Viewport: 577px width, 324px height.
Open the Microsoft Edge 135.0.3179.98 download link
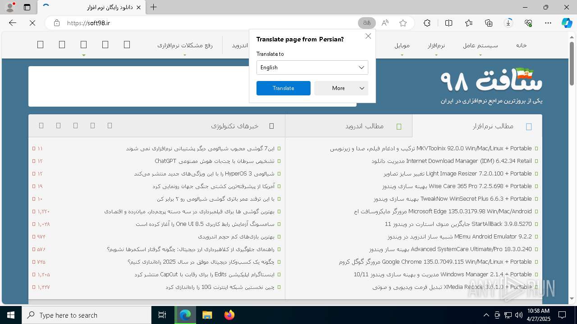443,211
